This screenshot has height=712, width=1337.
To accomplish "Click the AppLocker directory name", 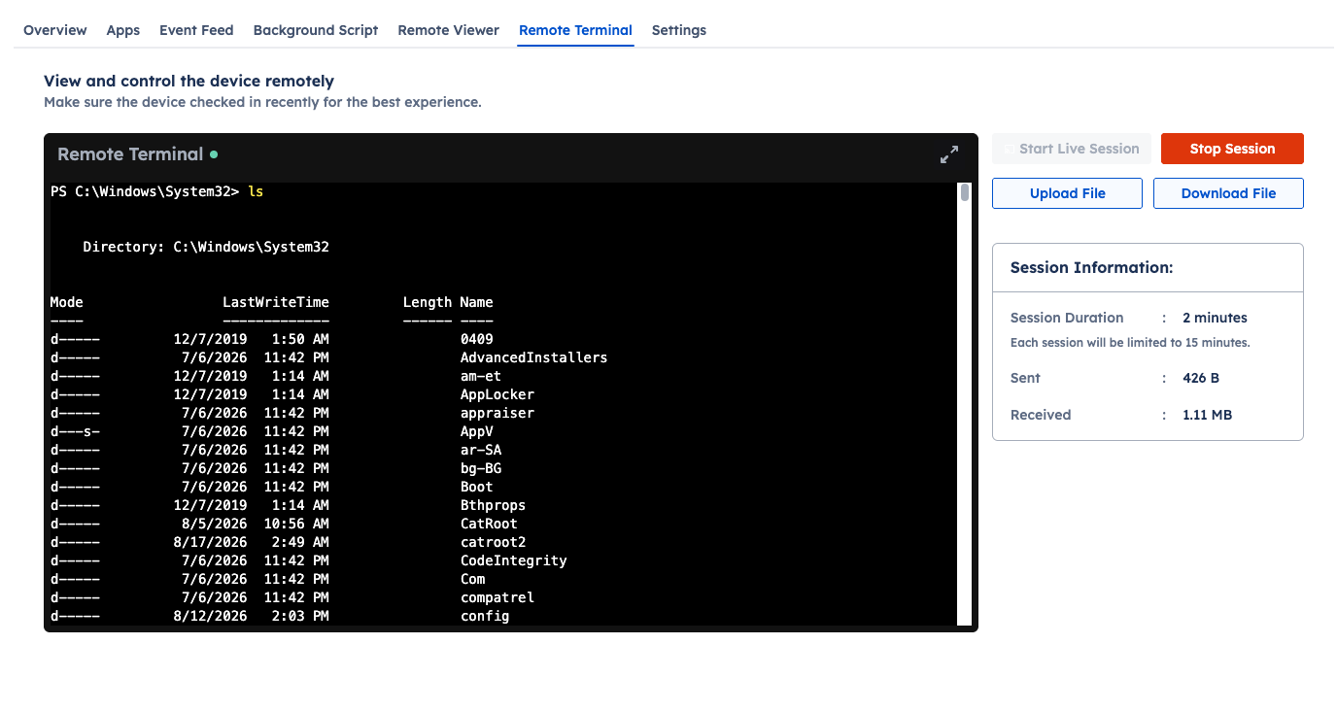I will click(497, 394).
